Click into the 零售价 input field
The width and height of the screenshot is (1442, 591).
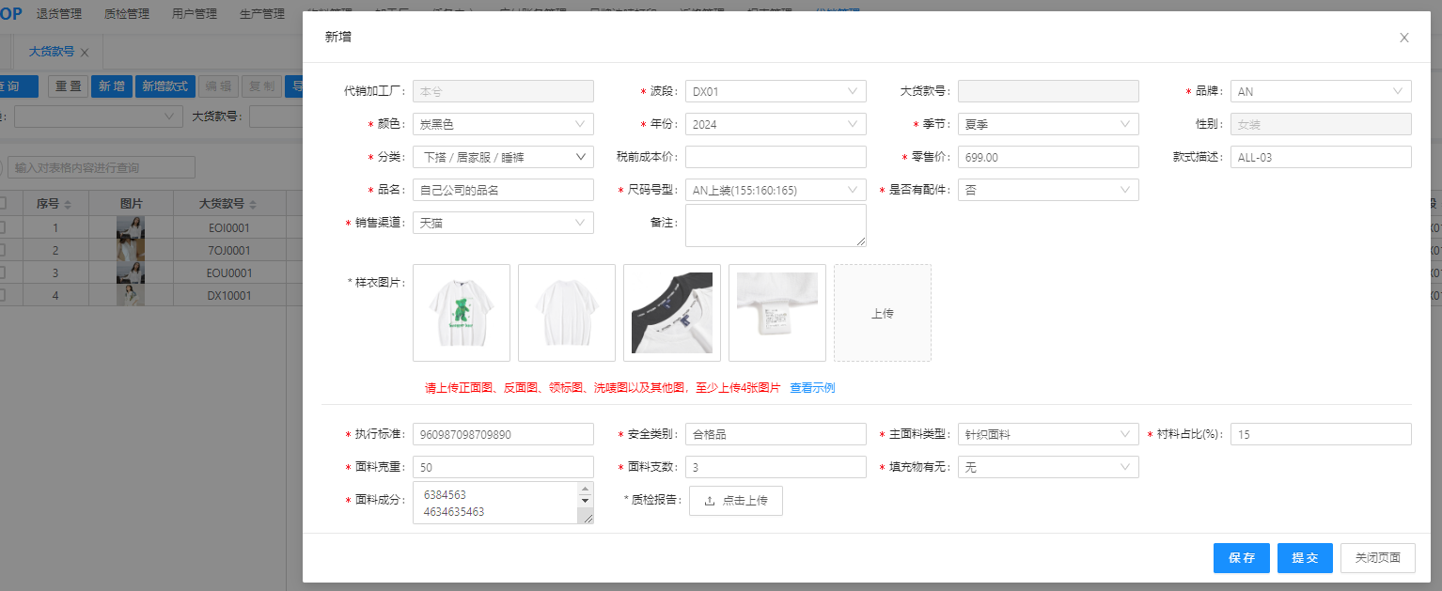pyautogui.click(x=1047, y=157)
